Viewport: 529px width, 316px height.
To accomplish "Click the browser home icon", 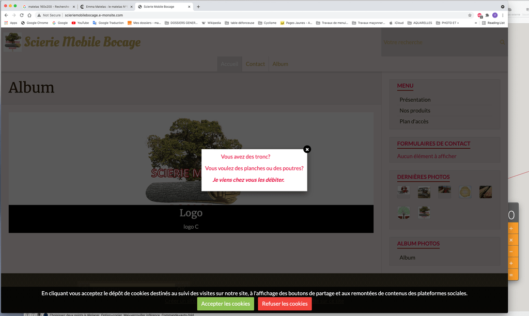I will tap(29, 15).
